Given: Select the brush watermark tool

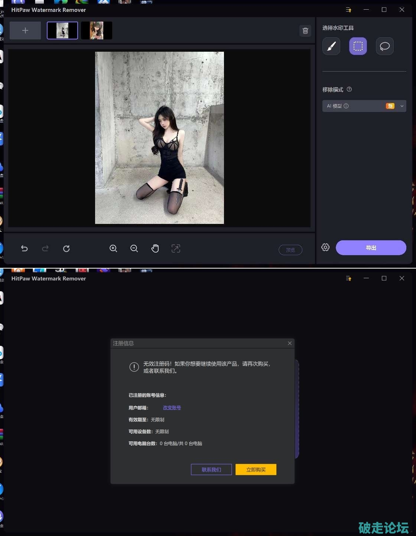Looking at the screenshot, I should (x=331, y=46).
